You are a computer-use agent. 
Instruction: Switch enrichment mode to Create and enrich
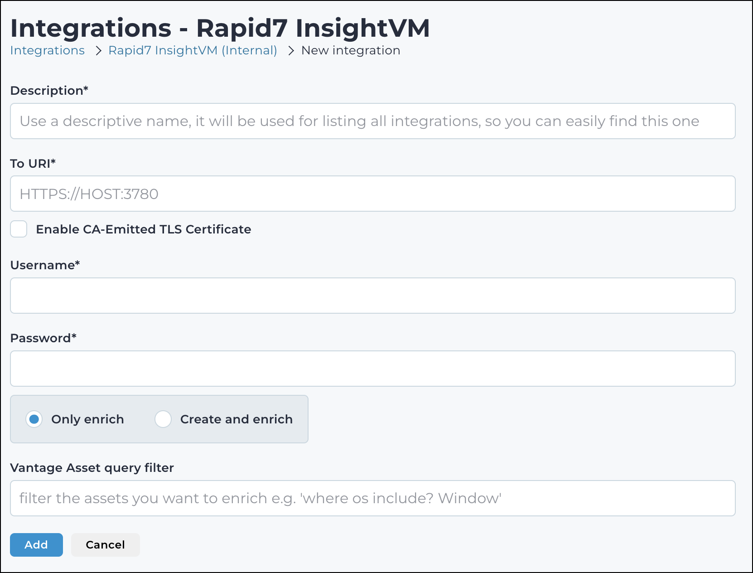pyautogui.click(x=163, y=419)
